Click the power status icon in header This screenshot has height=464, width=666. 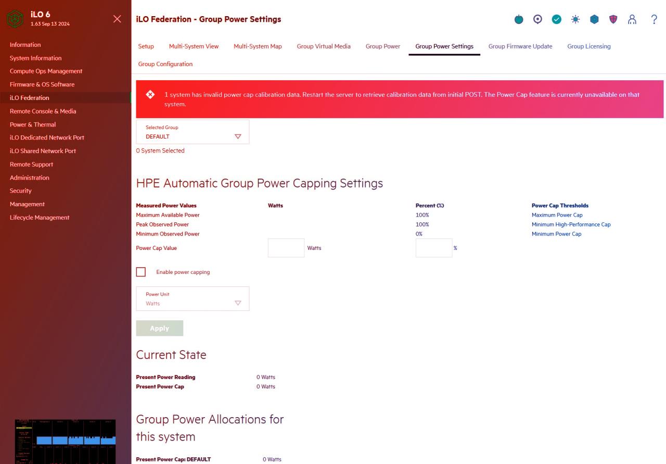pyautogui.click(x=519, y=19)
